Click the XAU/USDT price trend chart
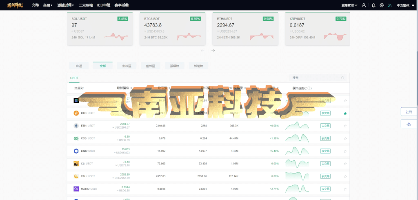This screenshot has height=200, width=418. (297, 176)
